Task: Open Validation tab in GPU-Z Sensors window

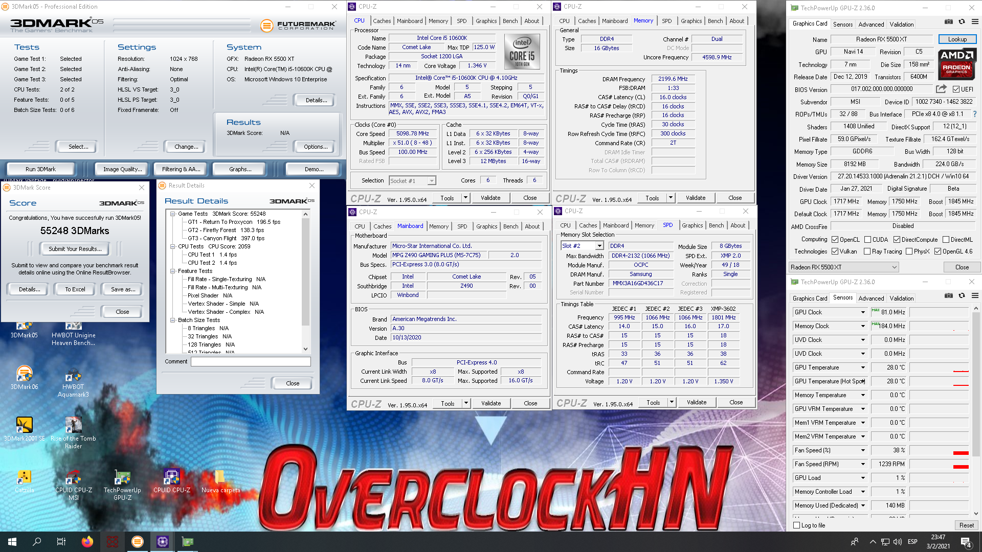Action: 901,298
